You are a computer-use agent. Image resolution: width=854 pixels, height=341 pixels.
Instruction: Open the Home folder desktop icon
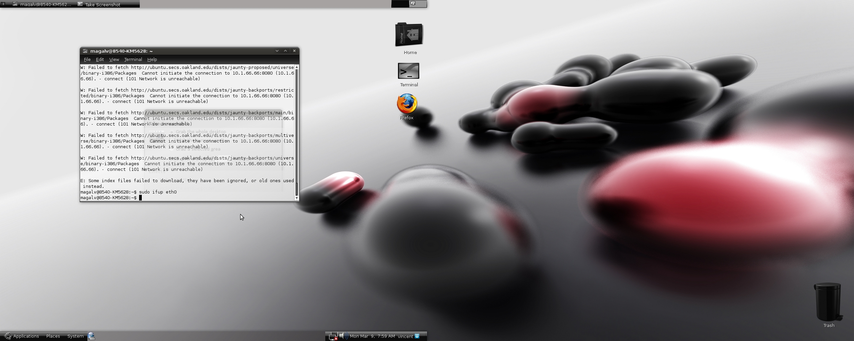point(409,35)
